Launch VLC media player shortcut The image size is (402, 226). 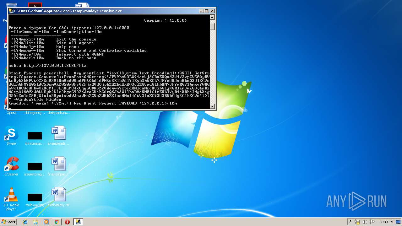tap(11, 199)
